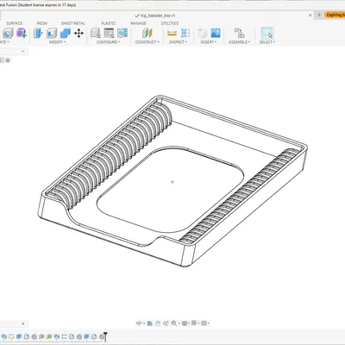Open the Display Settings dropdown arrow
Image resolution: width=345 pixels, height=345 pixels.
190,323
